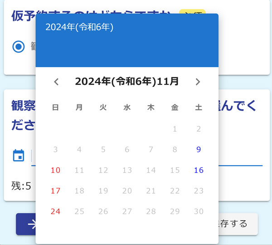Click the disabled date 23
The image size is (272, 245).
coord(199,191)
